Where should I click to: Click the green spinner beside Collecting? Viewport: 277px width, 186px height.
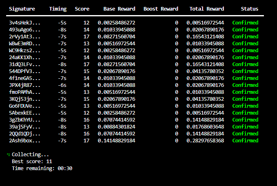click(8, 155)
